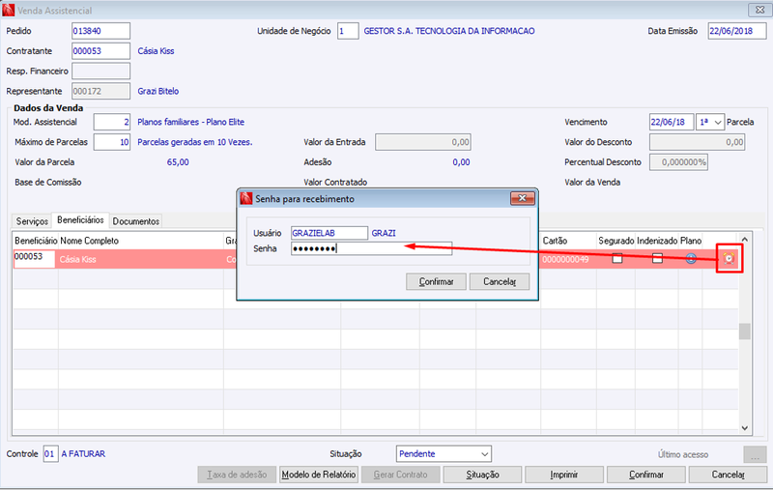Click the A FATURAR control text

(x=83, y=453)
